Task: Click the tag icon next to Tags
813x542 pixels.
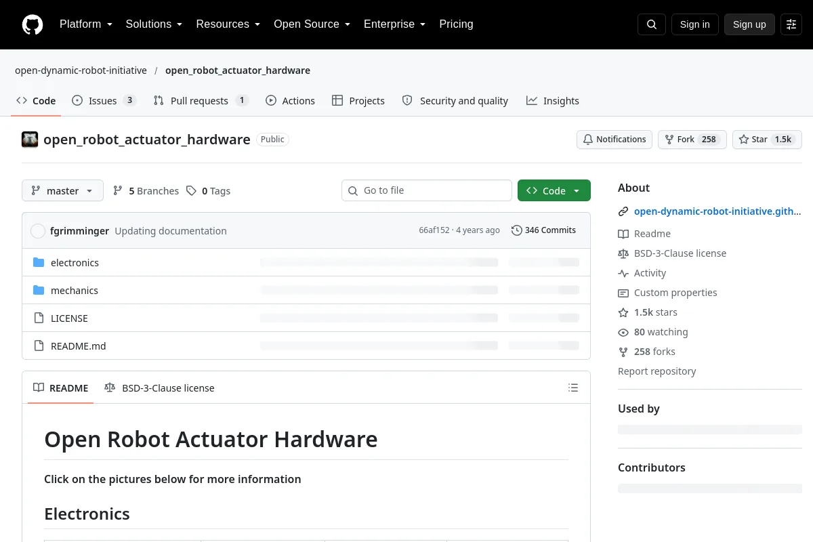Action: click(192, 191)
